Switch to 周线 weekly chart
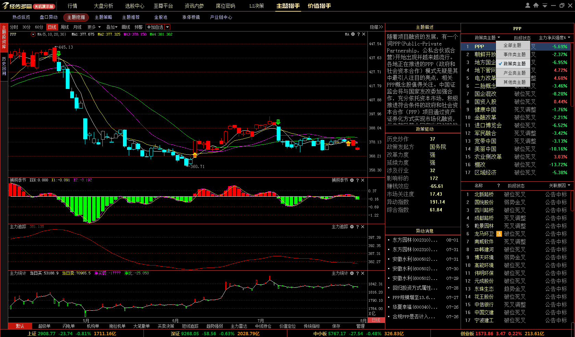Screen dimensions: 575x337 pos(65,27)
